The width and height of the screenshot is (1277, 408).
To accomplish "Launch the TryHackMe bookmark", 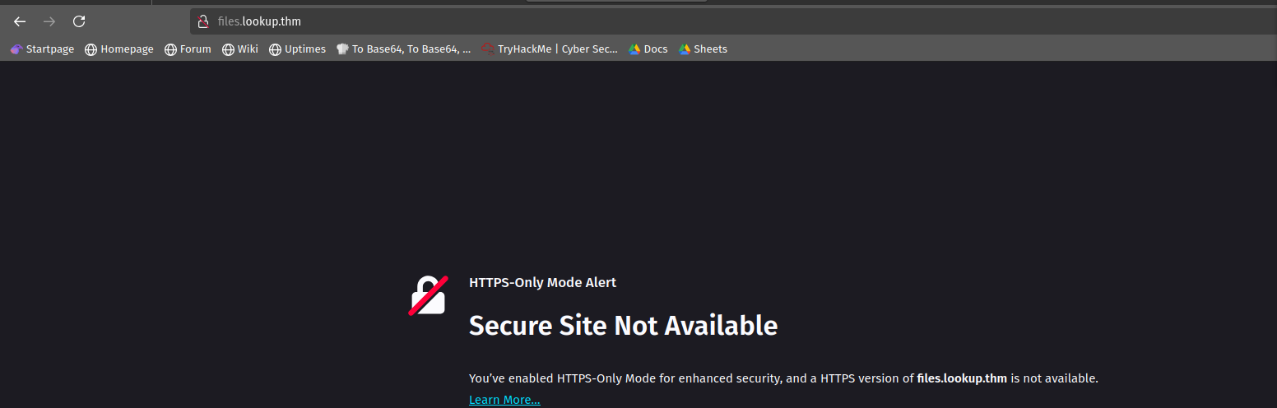I will (550, 49).
